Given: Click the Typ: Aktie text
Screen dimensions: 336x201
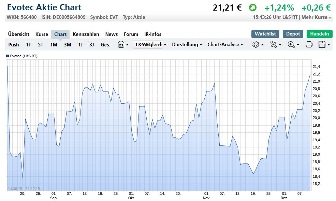Looking at the screenshot, I should pos(134,17).
